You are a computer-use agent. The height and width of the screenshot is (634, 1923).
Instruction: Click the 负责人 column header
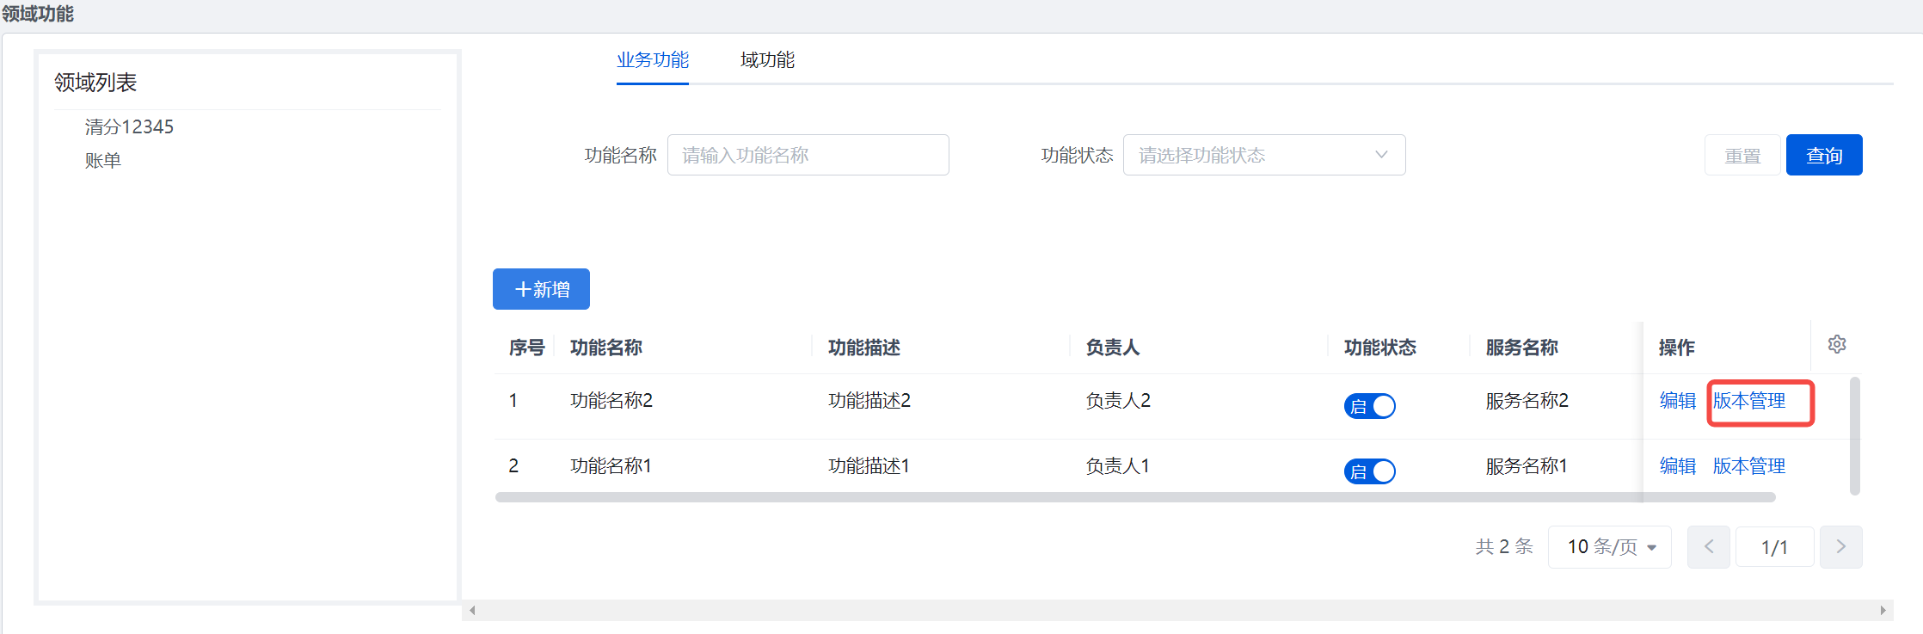[x=1113, y=348]
